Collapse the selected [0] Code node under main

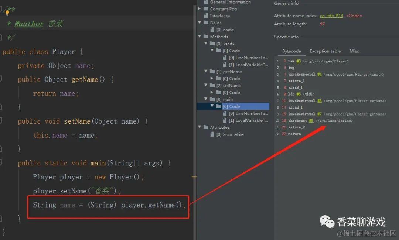click(212, 106)
